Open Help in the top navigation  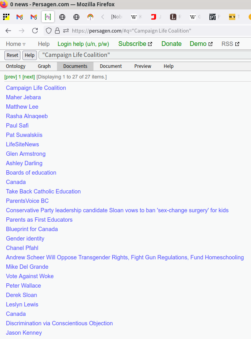point(44,44)
